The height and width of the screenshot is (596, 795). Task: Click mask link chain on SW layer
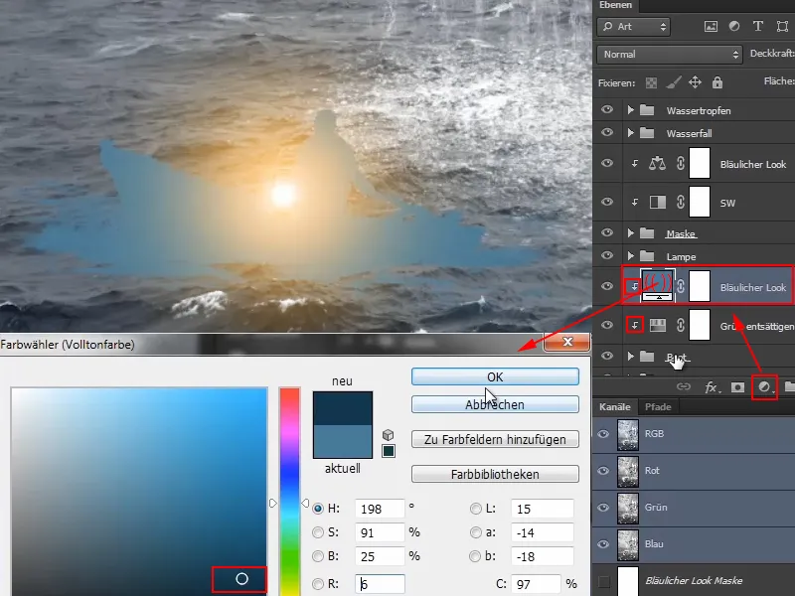tap(681, 202)
